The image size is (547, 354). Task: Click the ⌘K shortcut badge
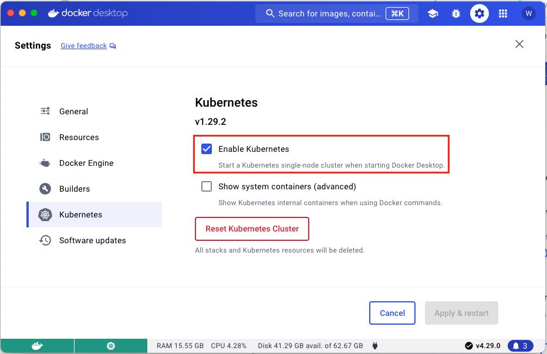point(397,13)
